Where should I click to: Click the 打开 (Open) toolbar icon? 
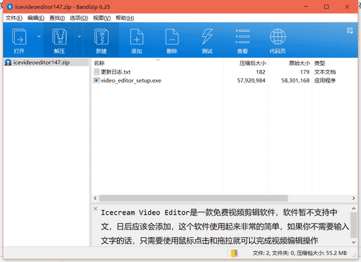tap(19, 37)
